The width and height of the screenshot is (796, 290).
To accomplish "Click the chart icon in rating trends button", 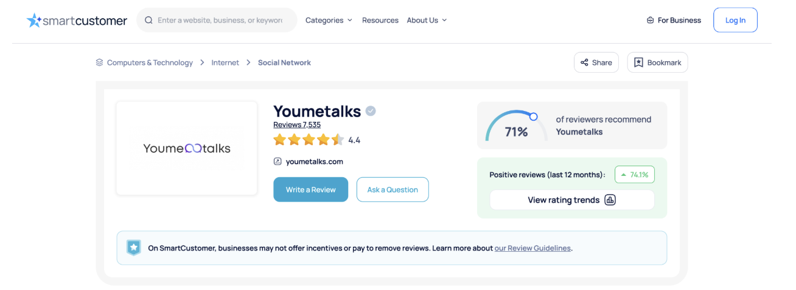I will [610, 200].
